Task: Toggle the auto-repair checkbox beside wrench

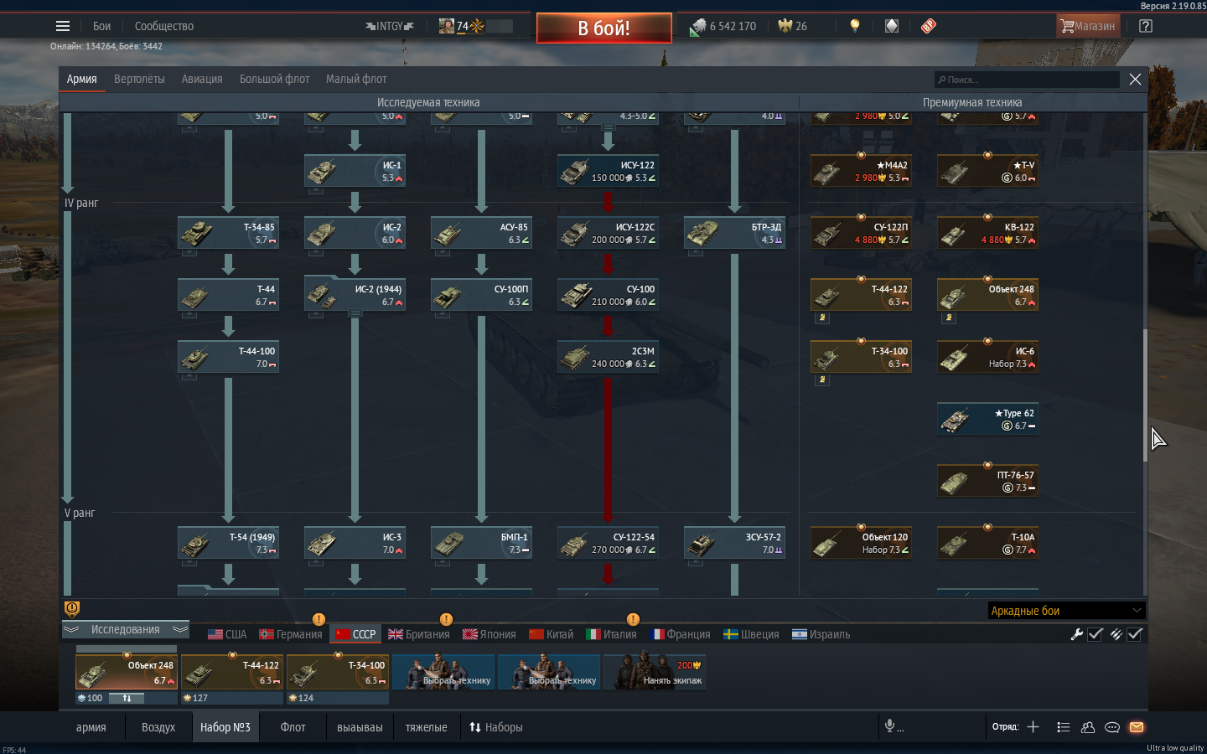Action: click(1095, 634)
